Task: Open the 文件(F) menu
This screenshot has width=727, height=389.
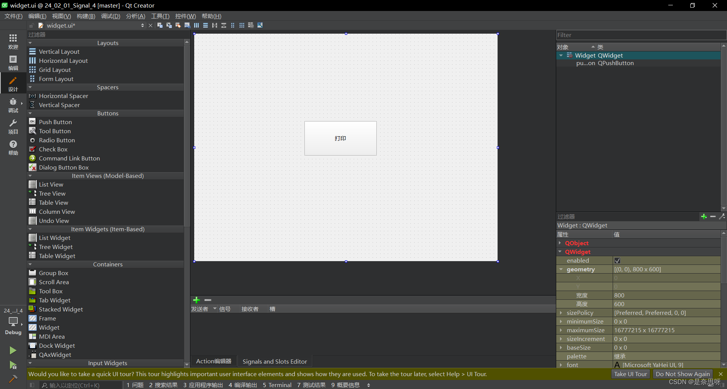Action: pos(14,16)
